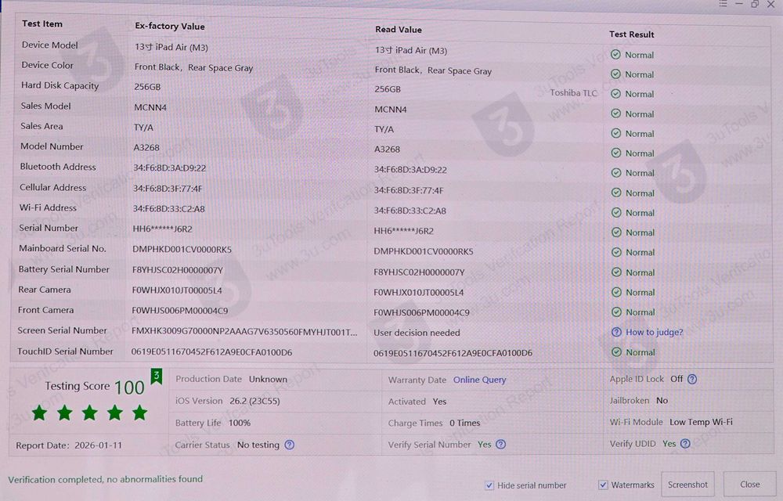Click the green 3uTools badge by score
Screen dimensions: 783x501
point(157,377)
